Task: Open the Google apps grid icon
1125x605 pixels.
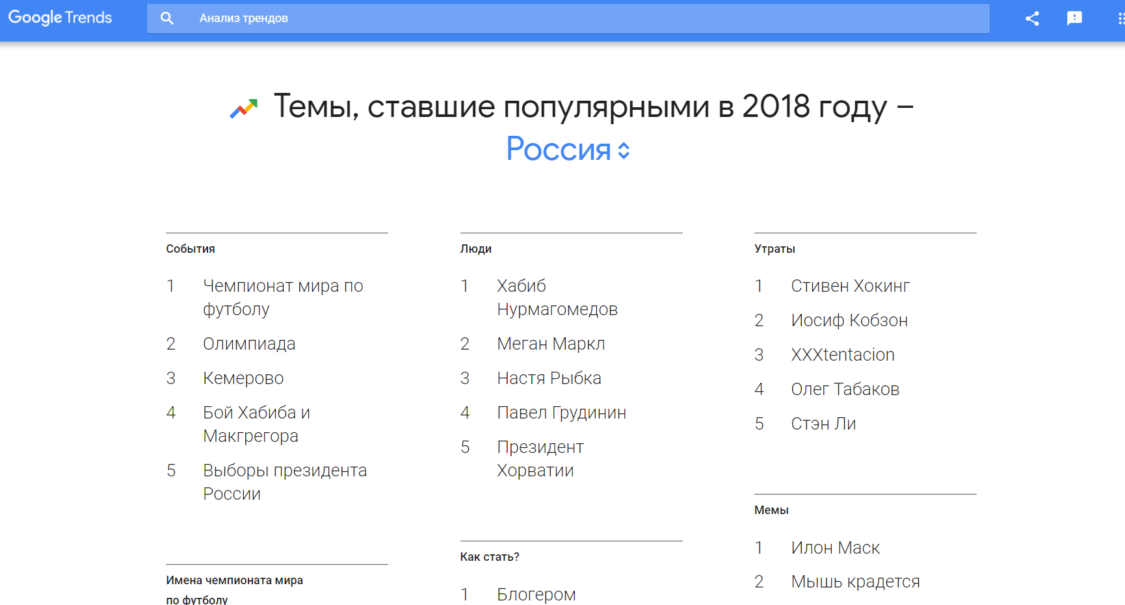Action: click(x=1120, y=18)
